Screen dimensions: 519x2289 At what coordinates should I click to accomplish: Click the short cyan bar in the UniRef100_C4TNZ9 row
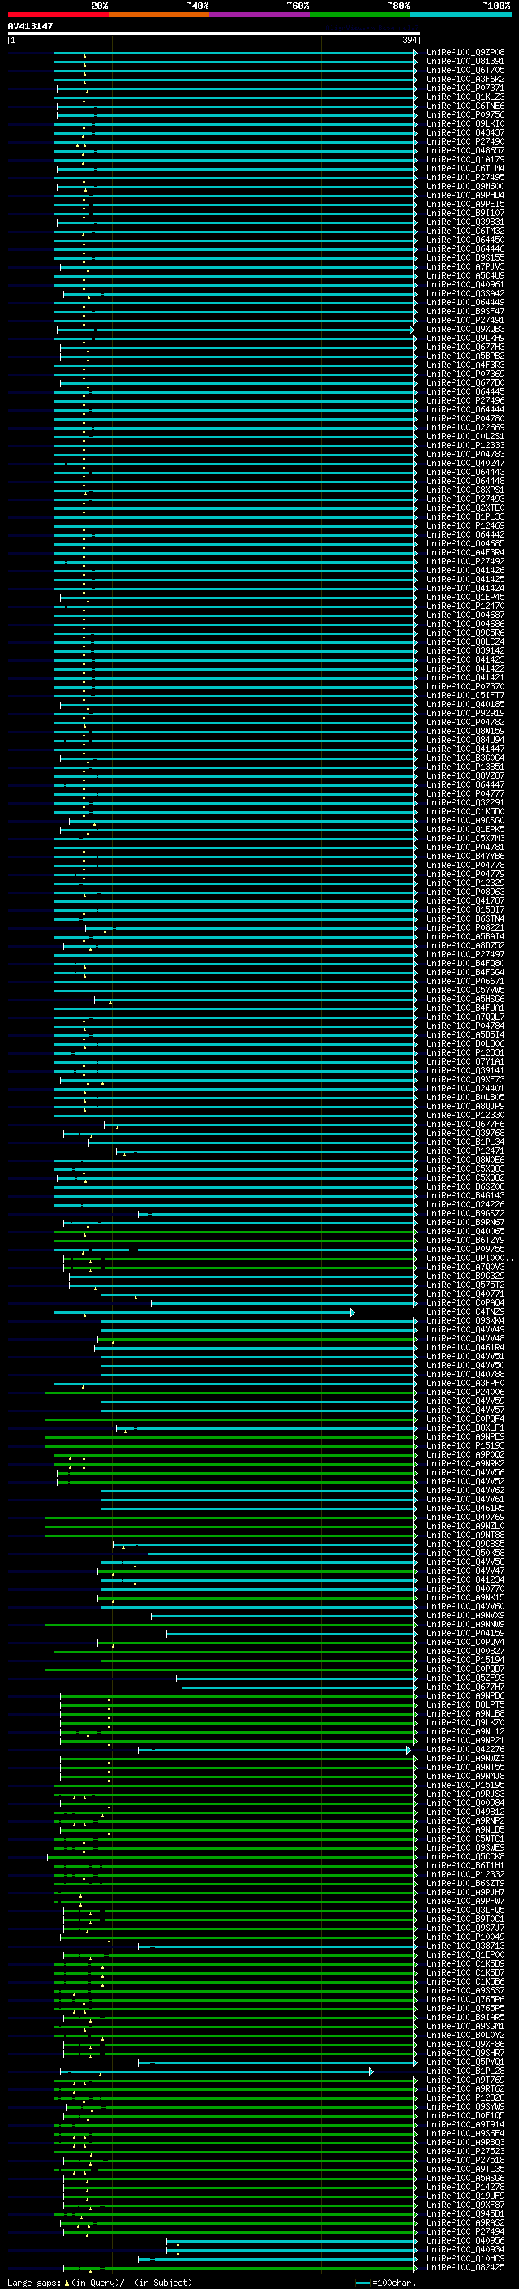click(x=204, y=1311)
